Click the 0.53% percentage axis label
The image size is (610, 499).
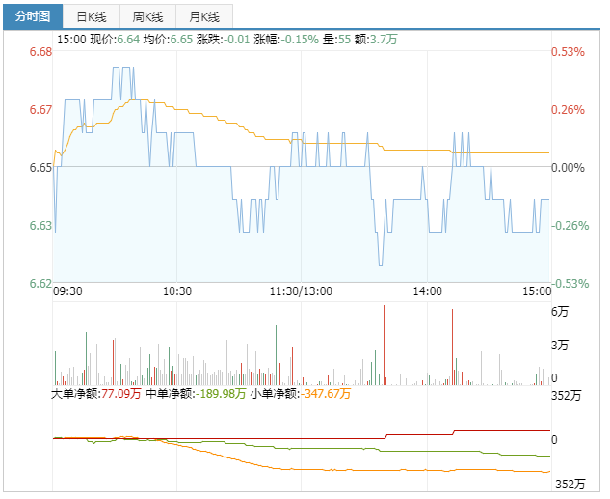[x=568, y=52]
